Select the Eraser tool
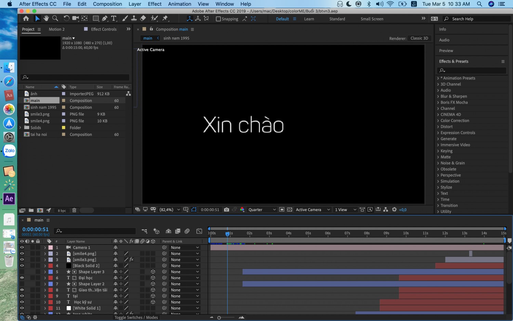The width and height of the screenshot is (513, 321). coord(143,18)
